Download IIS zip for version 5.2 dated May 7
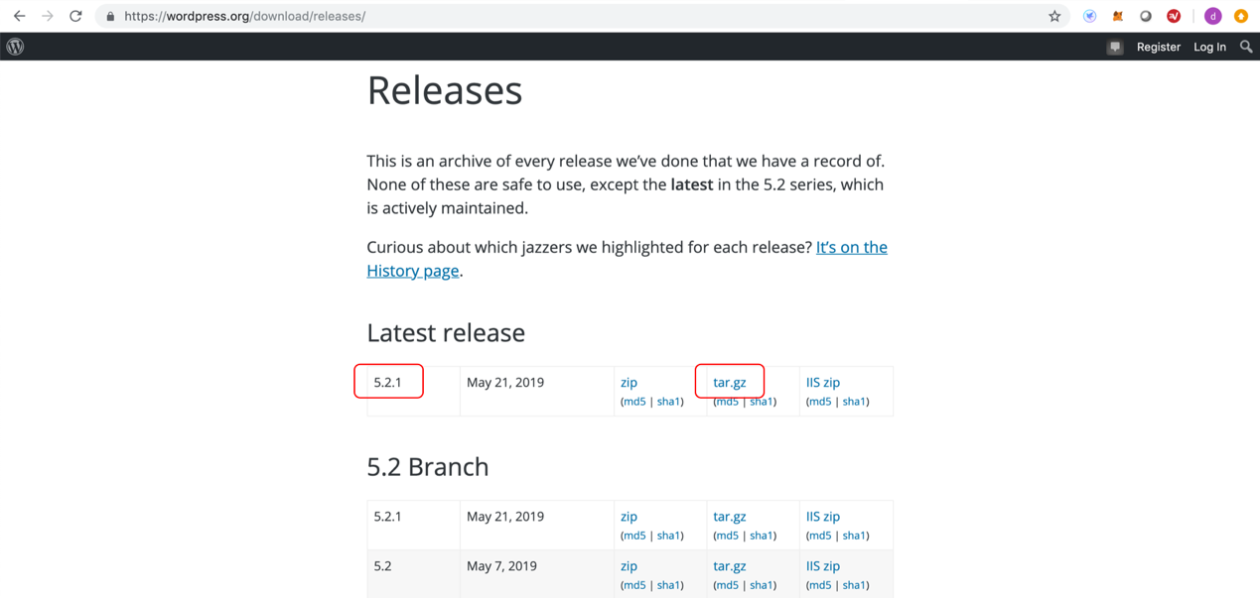Image resolution: width=1260 pixels, height=598 pixels. pyautogui.click(x=823, y=565)
